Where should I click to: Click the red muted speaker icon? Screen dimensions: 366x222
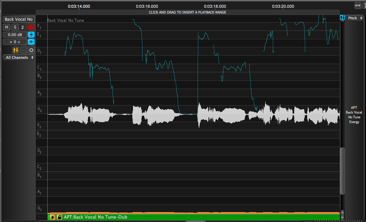coord(31,27)
